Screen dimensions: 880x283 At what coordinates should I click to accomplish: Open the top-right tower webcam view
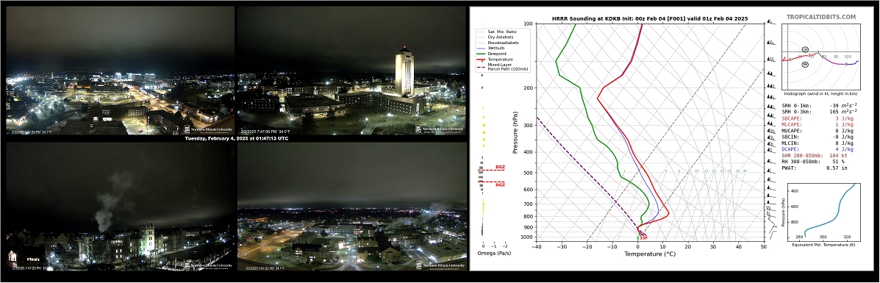[351, 71]
